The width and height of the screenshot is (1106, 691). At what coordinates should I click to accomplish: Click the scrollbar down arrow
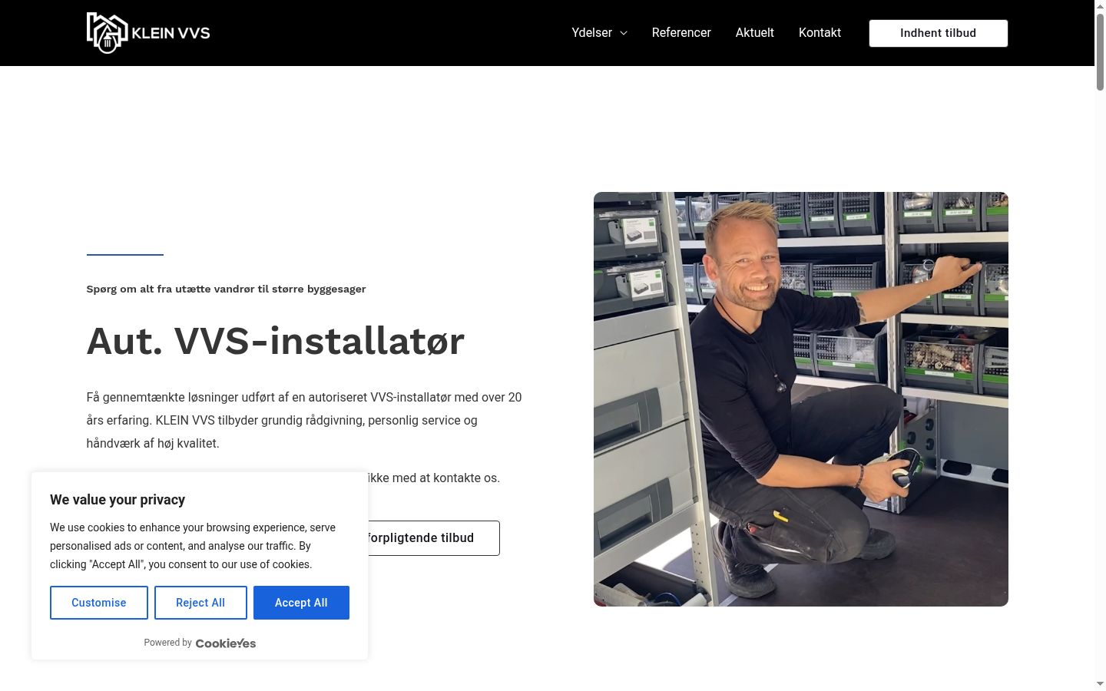[x=1100, y=683]
